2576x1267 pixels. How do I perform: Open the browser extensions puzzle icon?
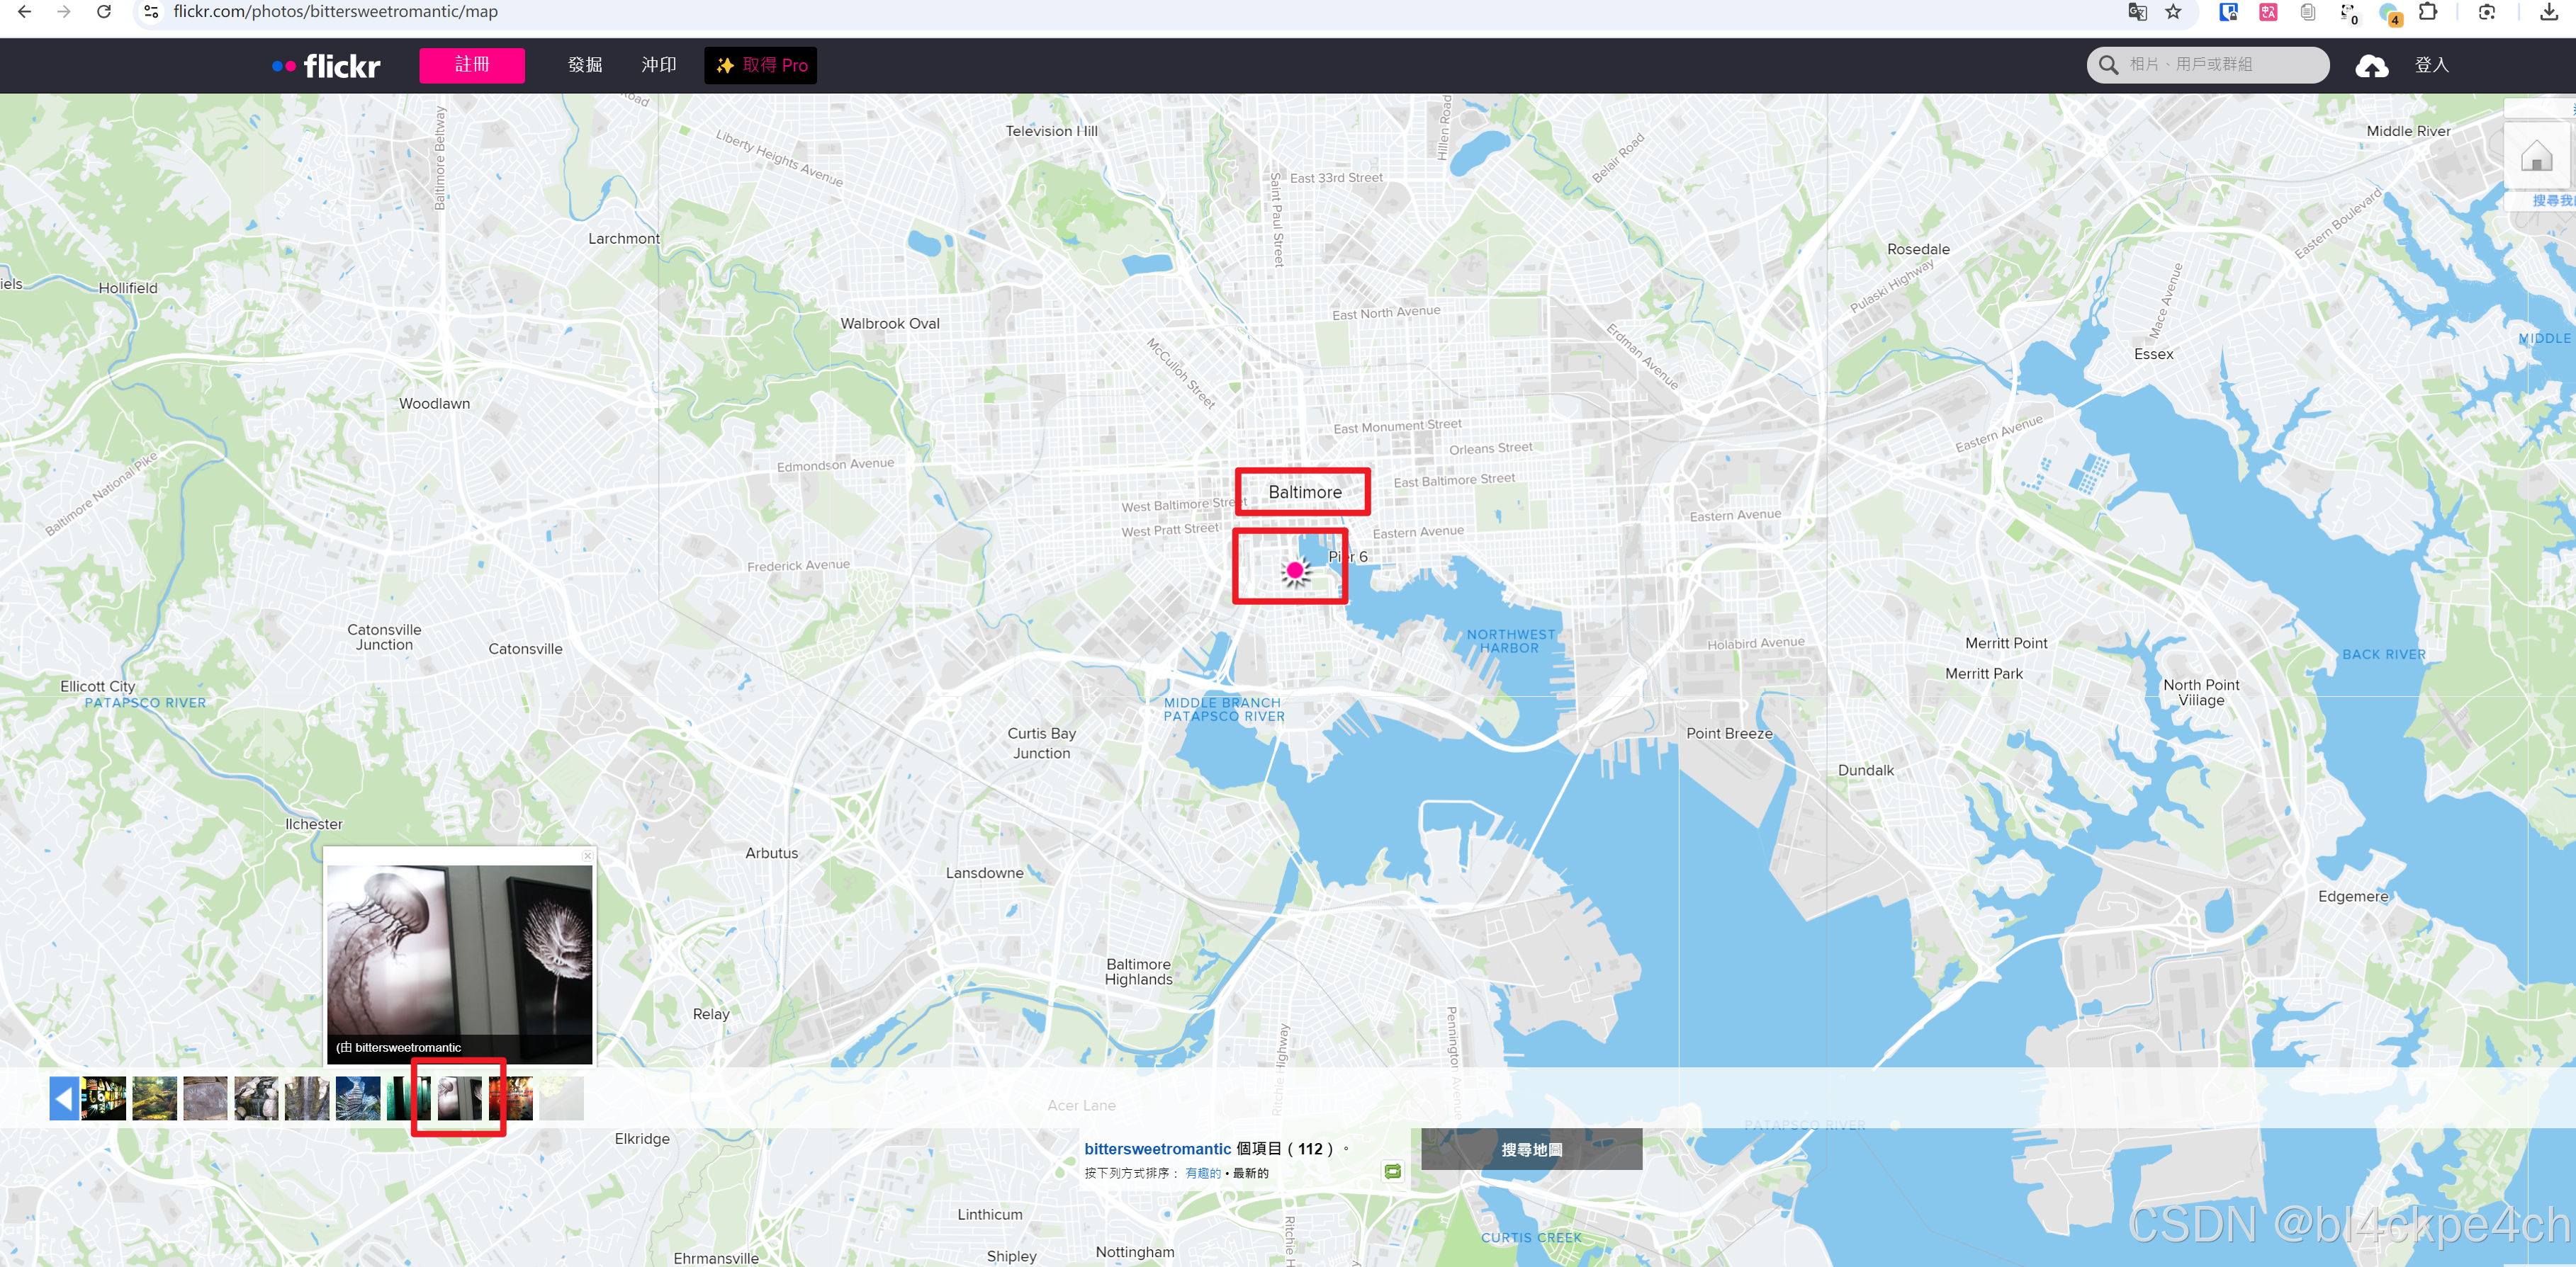[x=2428, y=12]
